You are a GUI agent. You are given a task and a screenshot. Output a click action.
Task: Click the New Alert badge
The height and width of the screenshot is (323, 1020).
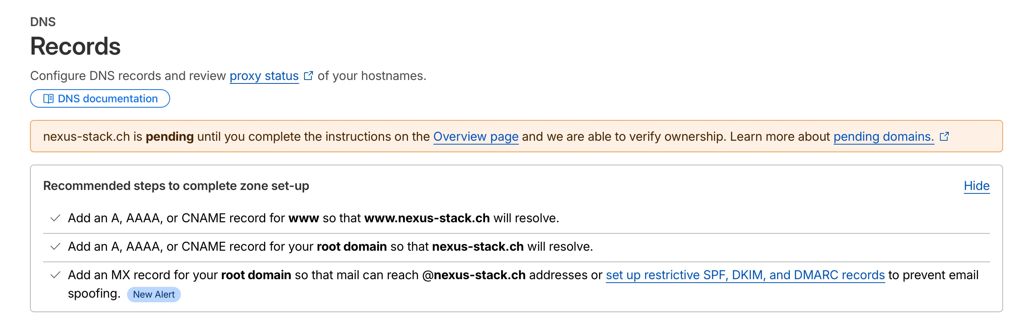[154, 295]
